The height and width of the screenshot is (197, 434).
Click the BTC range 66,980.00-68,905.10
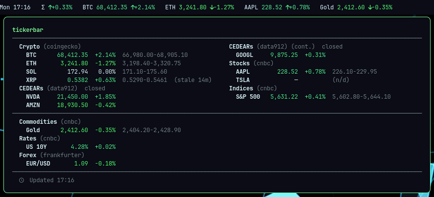[155, 55]
